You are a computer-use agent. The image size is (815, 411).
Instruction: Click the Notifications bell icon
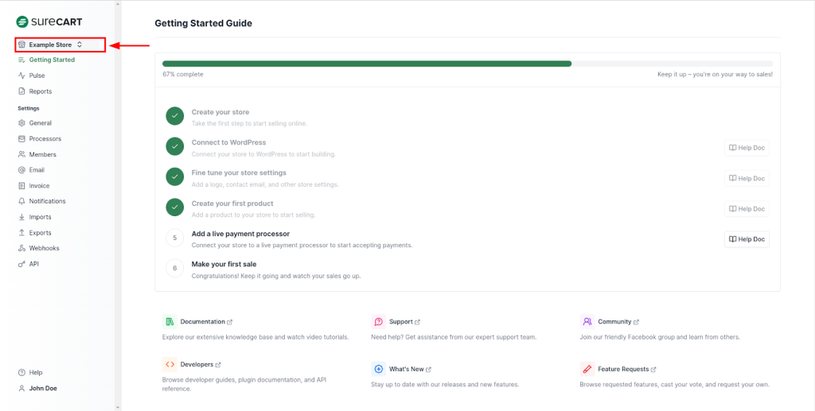click(21, 201)
